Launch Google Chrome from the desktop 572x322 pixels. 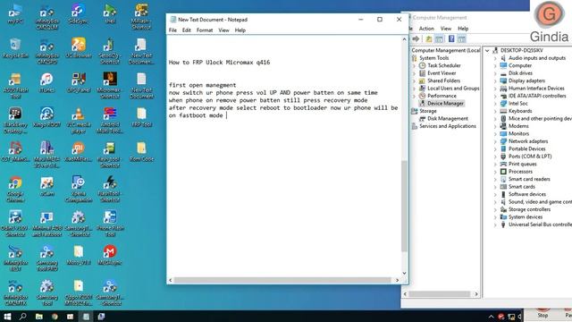point(15,190)
